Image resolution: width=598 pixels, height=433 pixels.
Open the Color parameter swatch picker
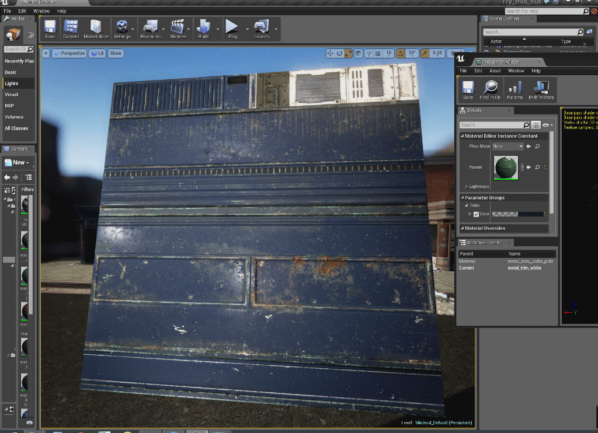click(517, 214)
